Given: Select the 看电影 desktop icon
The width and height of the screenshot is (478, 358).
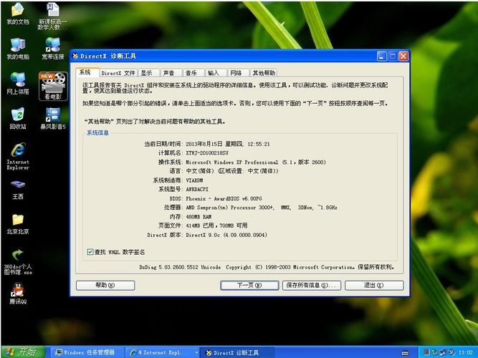Looking at the screenshot, I should click(x=53, y=86).
